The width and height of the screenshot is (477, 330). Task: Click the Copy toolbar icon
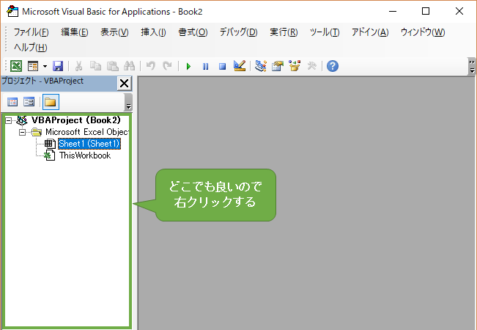point(95,66)
